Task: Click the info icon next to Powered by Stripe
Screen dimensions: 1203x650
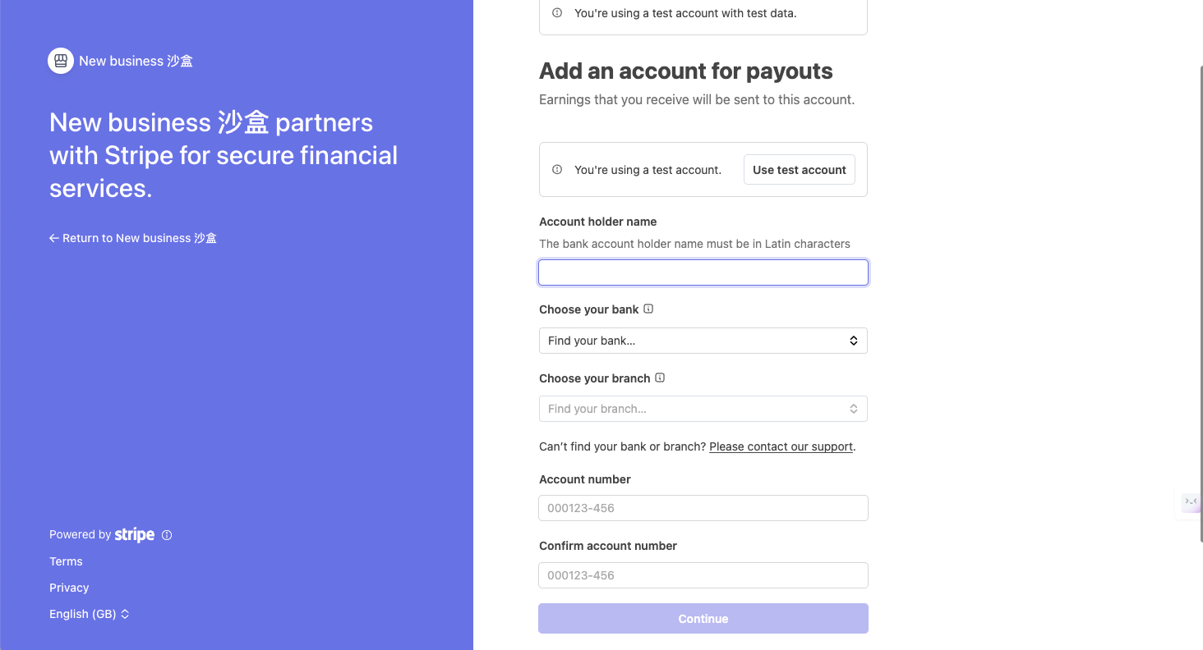Action: 167,535
